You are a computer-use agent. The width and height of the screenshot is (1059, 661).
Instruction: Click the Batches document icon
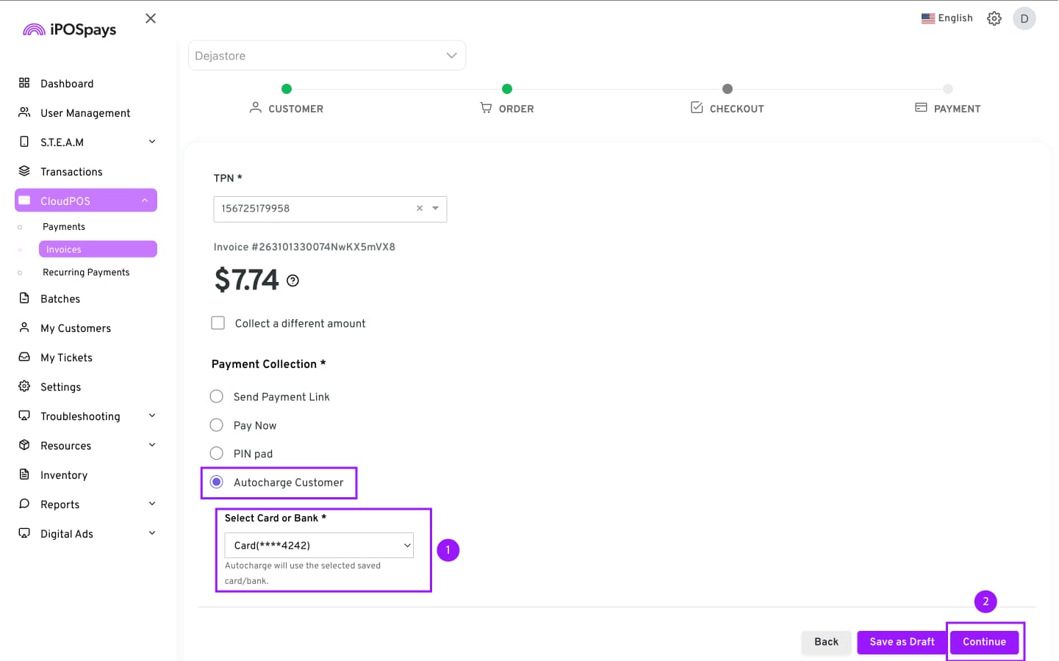click(x=24, y=298)
